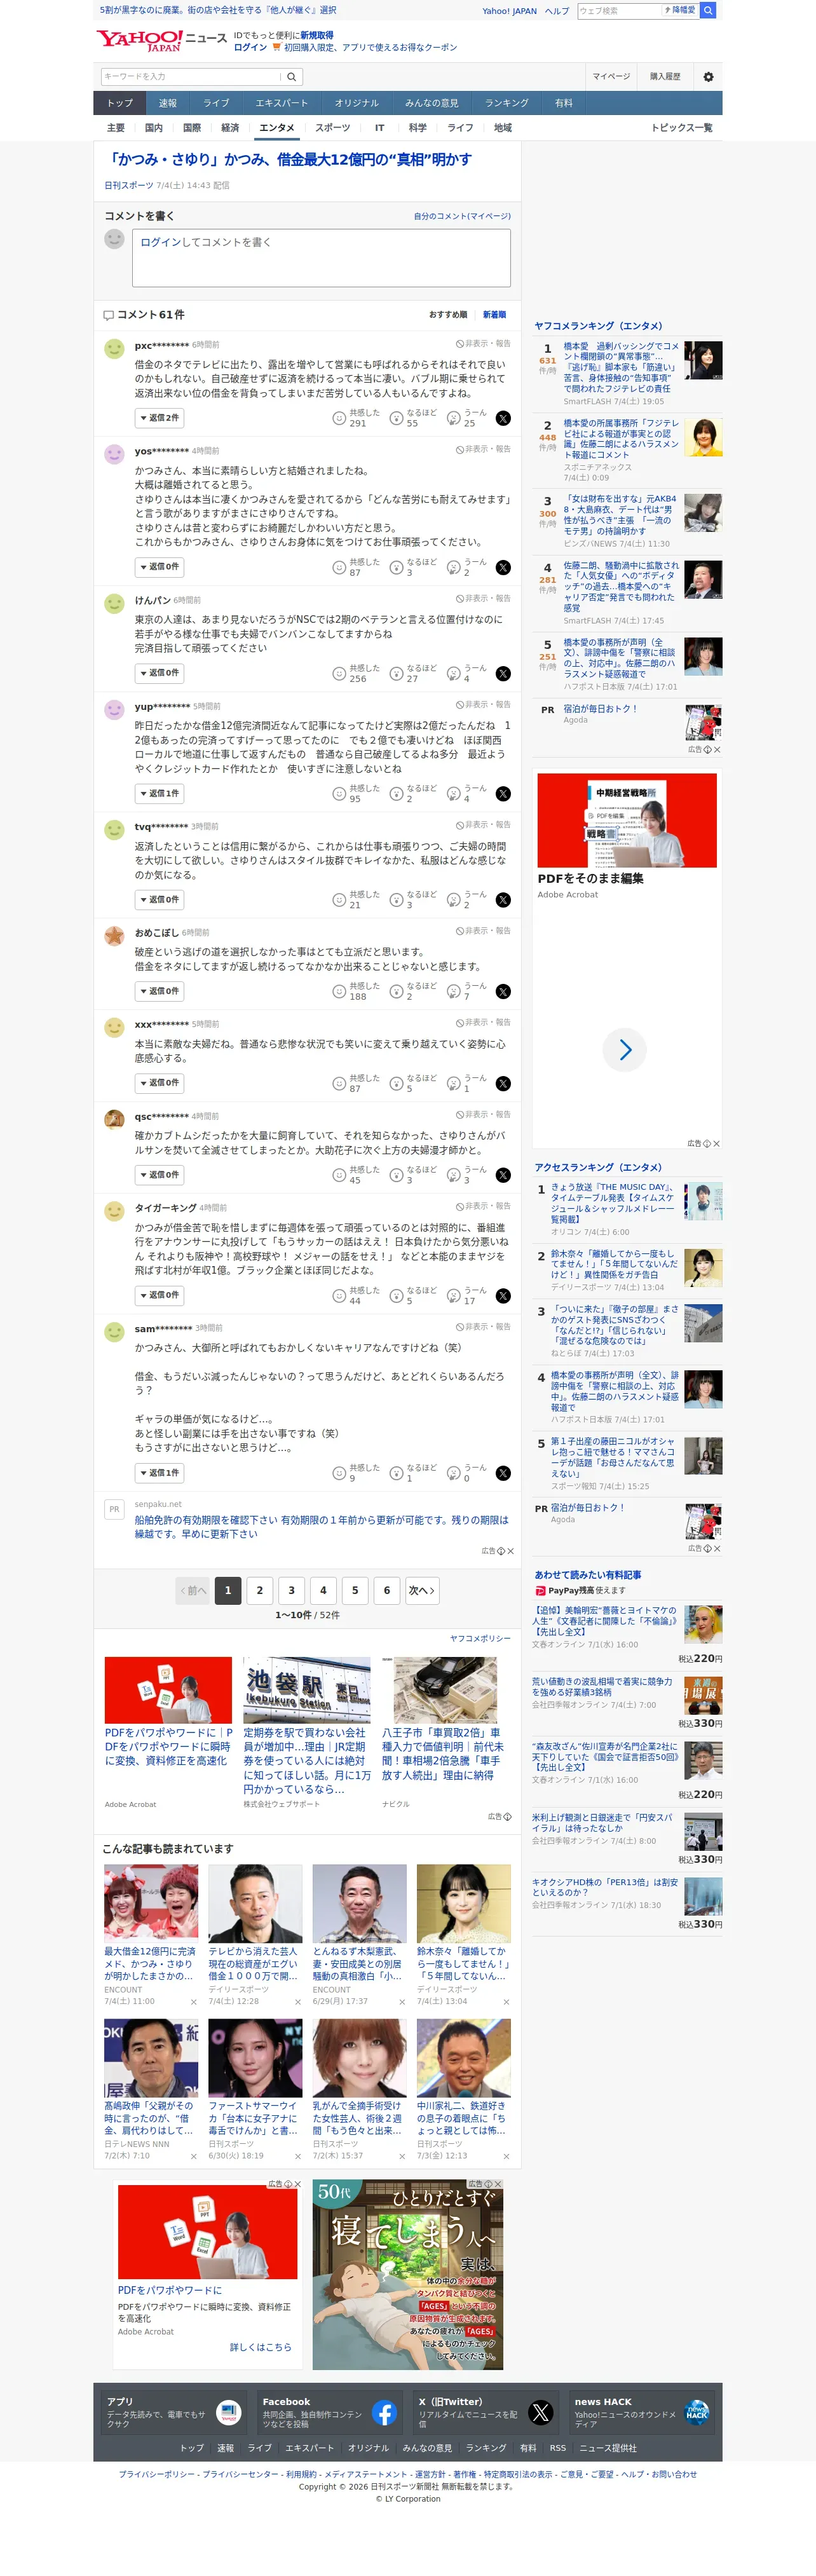Open the news HACK footer icon
816x2576 pixels.
pos(696,2413)
